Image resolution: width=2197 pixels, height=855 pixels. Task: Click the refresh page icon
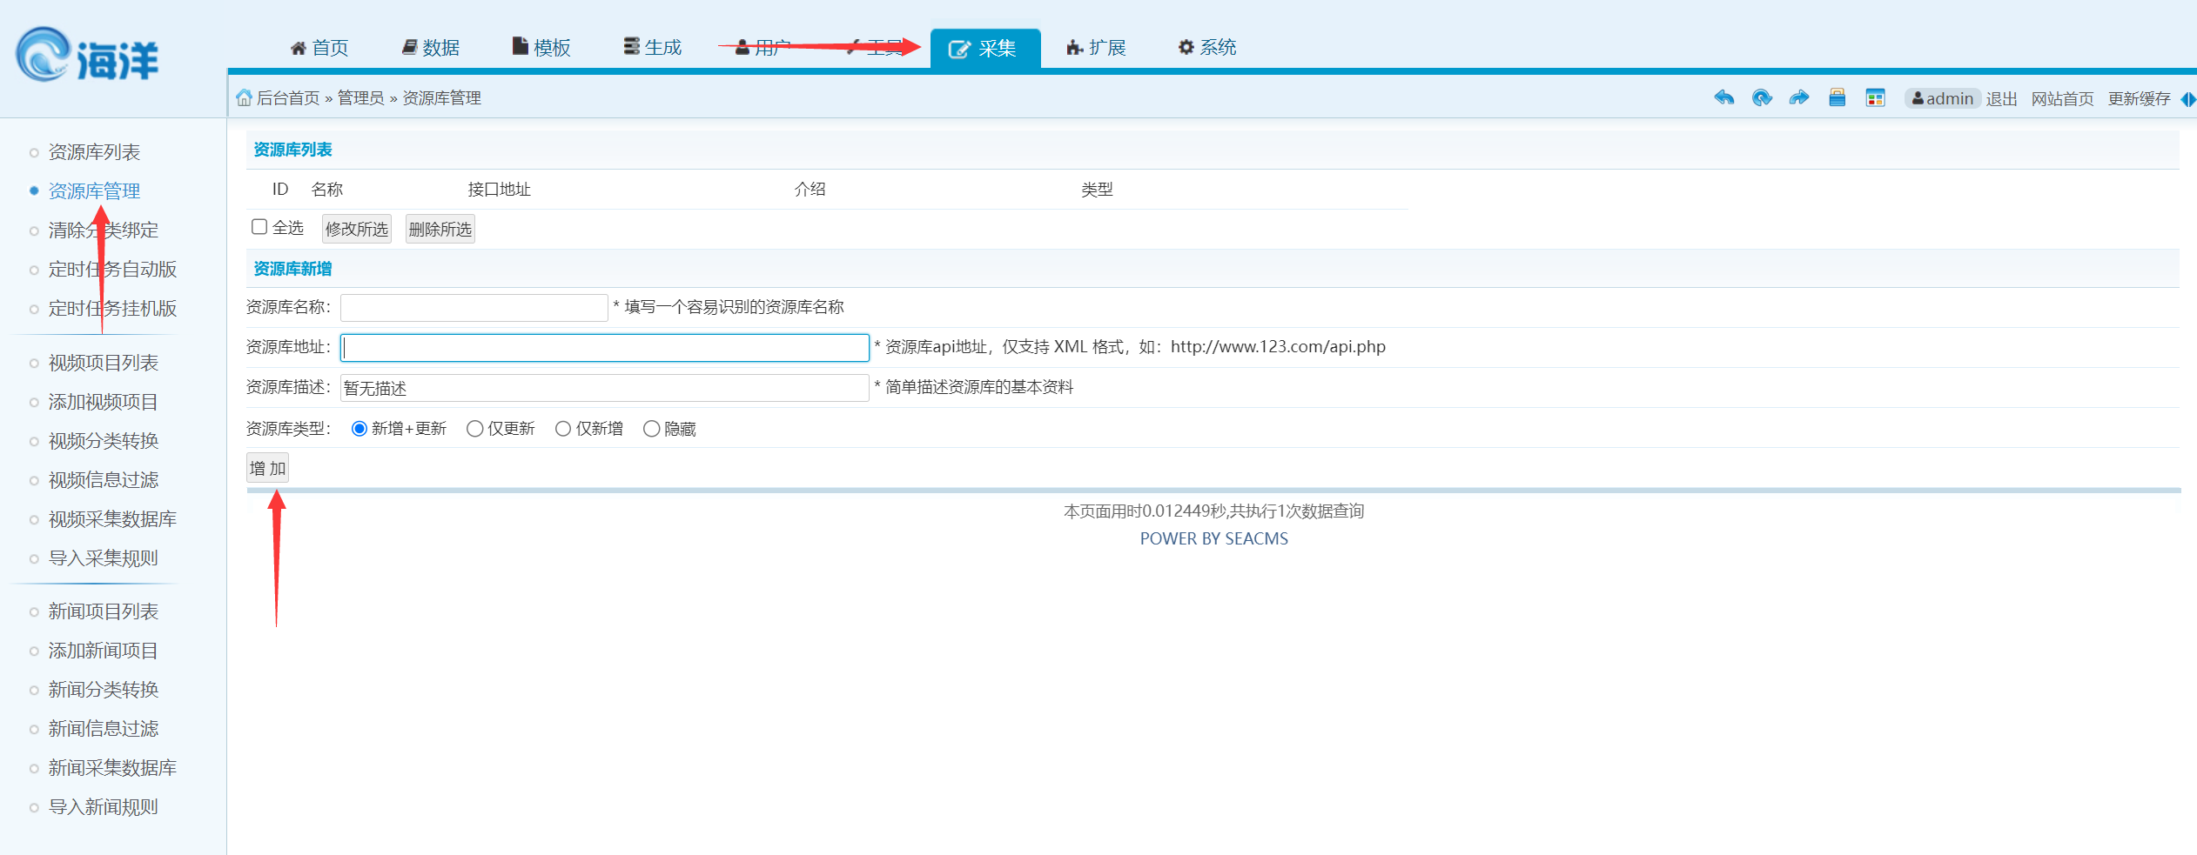pos(1762,97)
